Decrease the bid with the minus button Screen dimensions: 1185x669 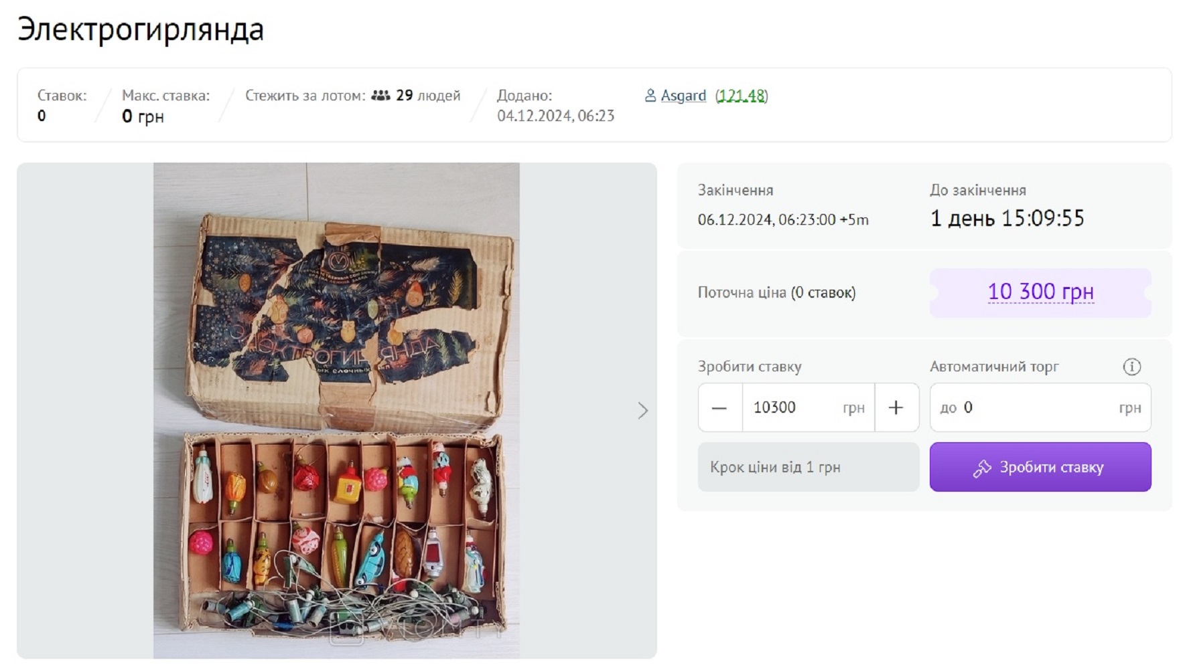719,407
